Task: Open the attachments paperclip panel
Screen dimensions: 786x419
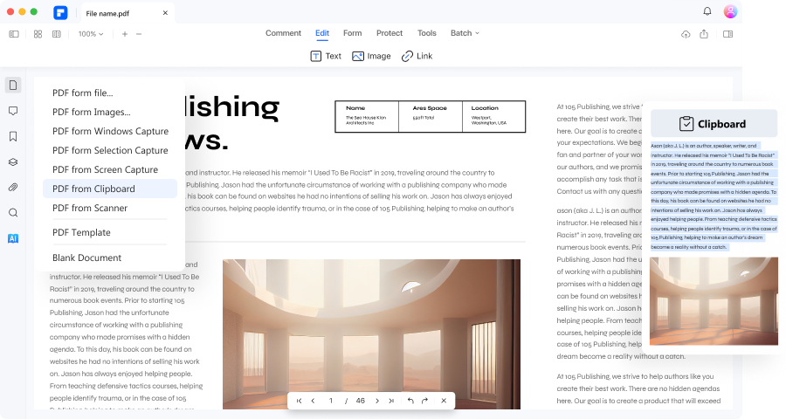Action: (13, 188)
